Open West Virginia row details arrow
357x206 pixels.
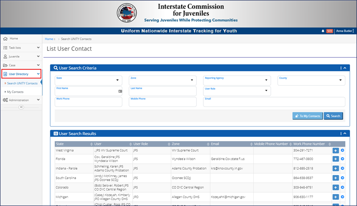[342, 151]
